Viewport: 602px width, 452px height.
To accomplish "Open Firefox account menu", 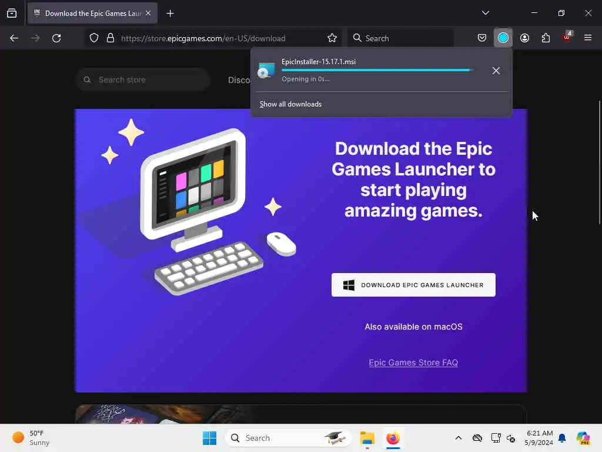I will coord(524,38).
